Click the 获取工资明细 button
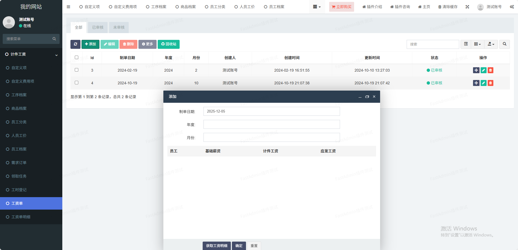 click(216, 246)
